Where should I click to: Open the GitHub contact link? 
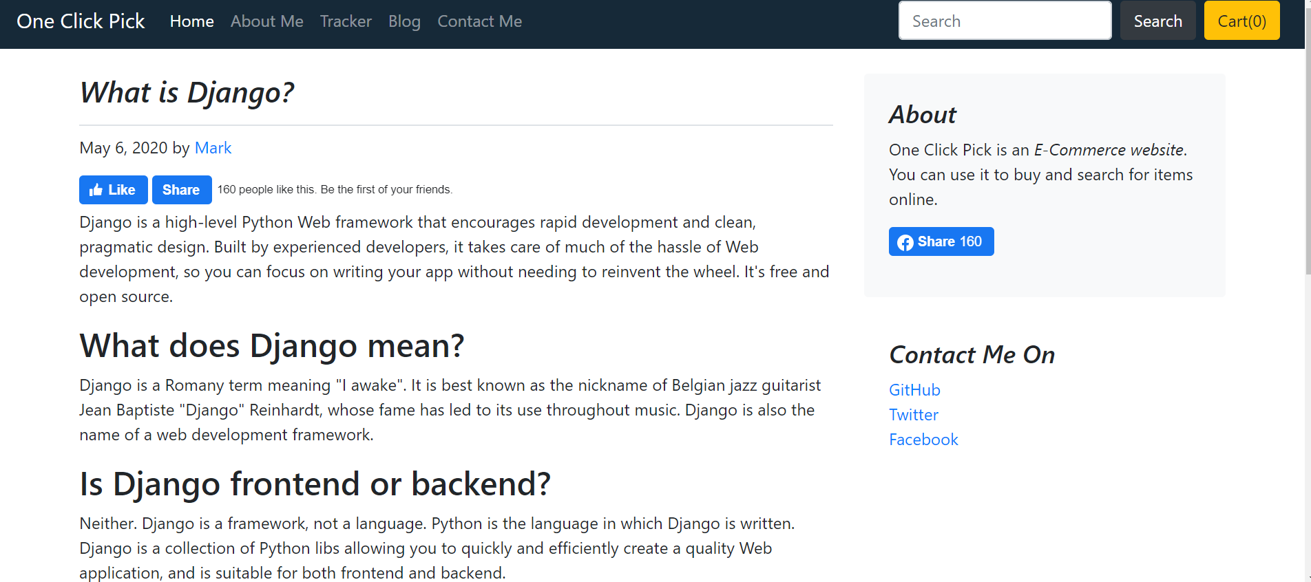(914, 390)
